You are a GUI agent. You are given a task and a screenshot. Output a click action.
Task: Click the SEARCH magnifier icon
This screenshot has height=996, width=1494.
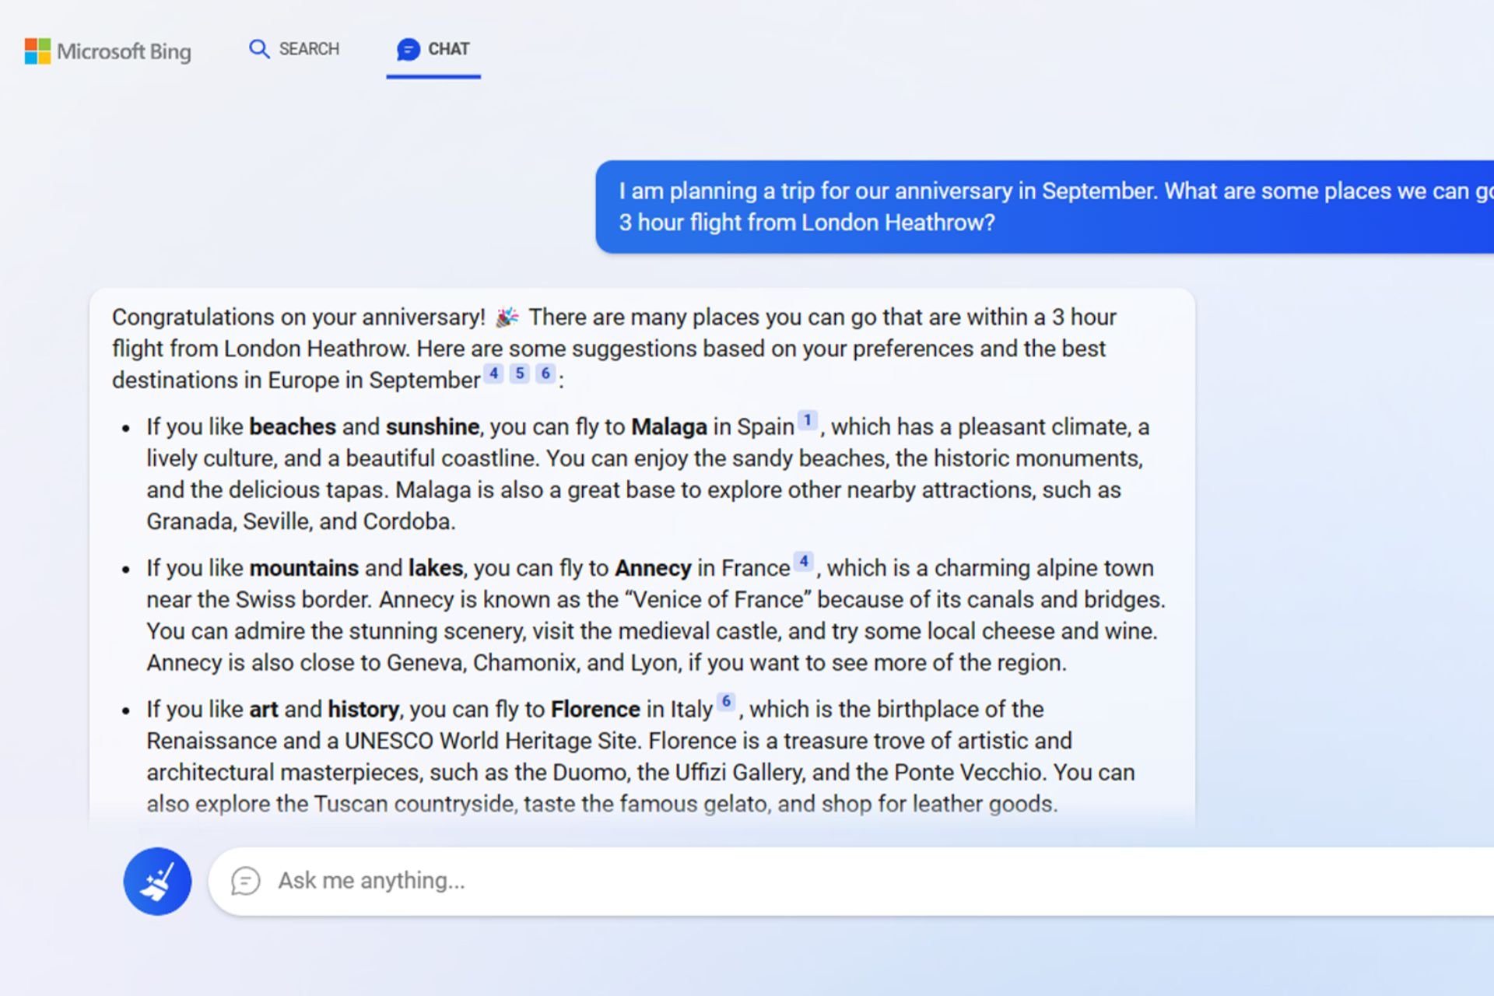(258, 49)
